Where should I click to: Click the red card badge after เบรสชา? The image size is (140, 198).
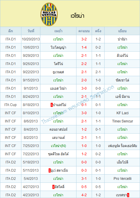coord(128,195)
